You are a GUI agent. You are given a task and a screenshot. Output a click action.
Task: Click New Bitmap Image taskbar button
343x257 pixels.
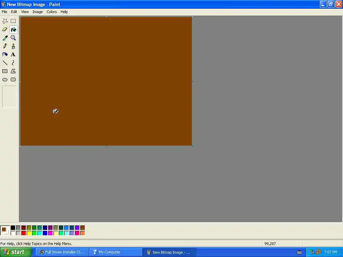(169, 252)
